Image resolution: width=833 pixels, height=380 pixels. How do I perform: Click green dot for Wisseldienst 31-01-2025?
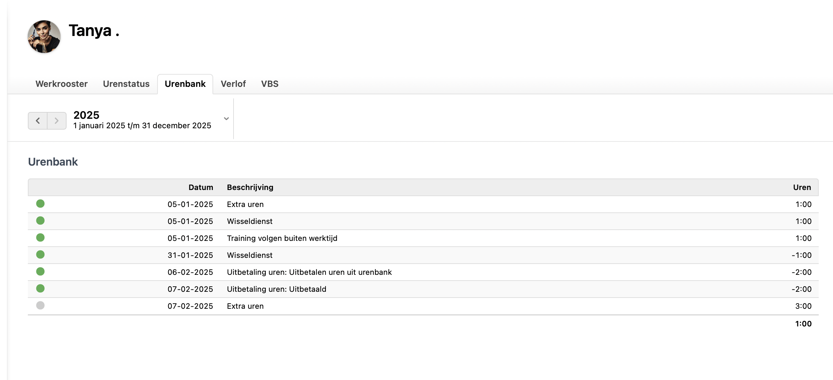click(40, 254)
